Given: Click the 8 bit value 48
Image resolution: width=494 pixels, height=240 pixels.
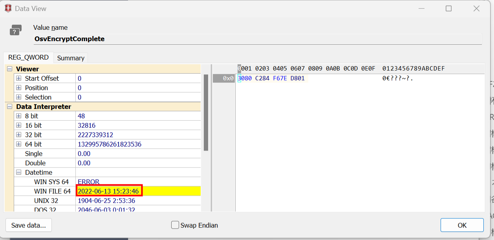Looking at the screenshot, I should coord(81,116).
